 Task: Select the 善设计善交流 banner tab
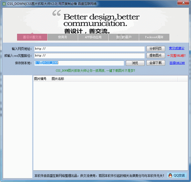tap(32, 37)
